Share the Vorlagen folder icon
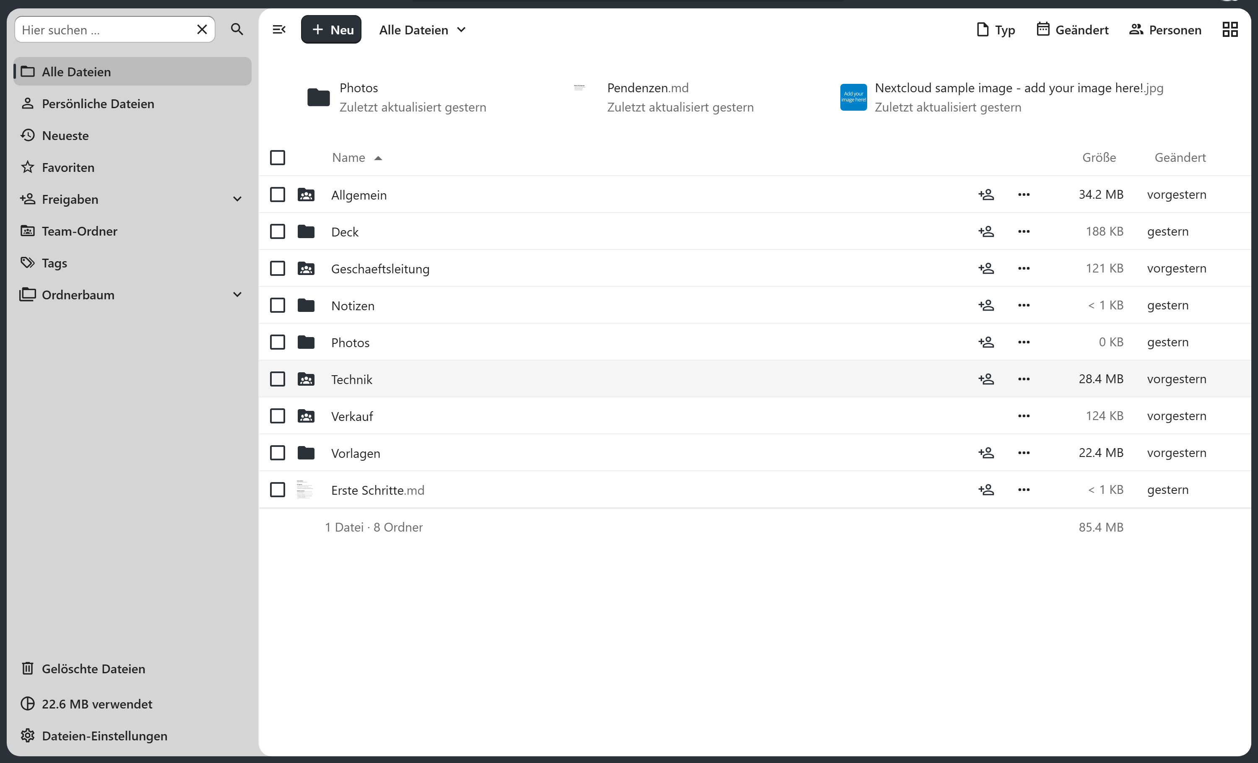This screenshot has width=1258, height=763. [986, 453]
